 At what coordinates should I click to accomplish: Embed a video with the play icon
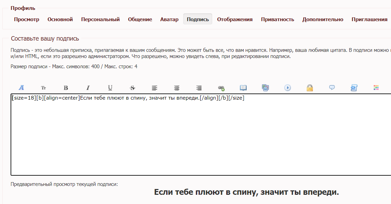click(288, 88)
